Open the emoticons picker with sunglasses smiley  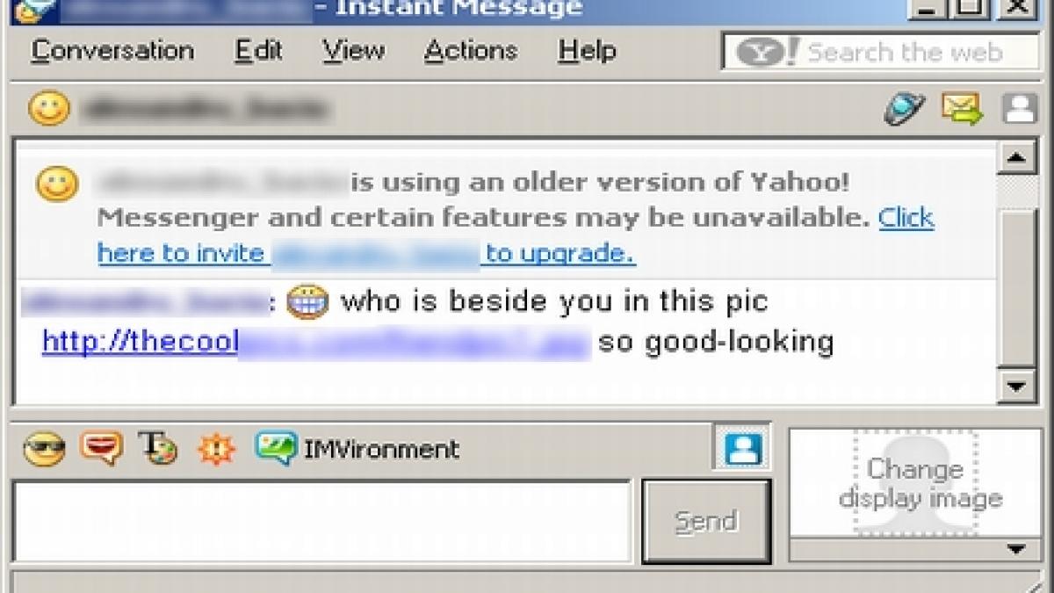pos(44,450)
